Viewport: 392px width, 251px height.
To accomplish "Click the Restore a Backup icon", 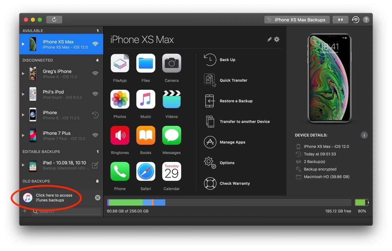I will click(x=209, y=101).
